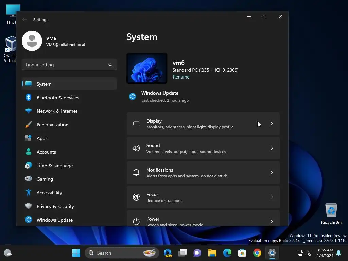Click the Settings back arrow

[x=24, y=19]
